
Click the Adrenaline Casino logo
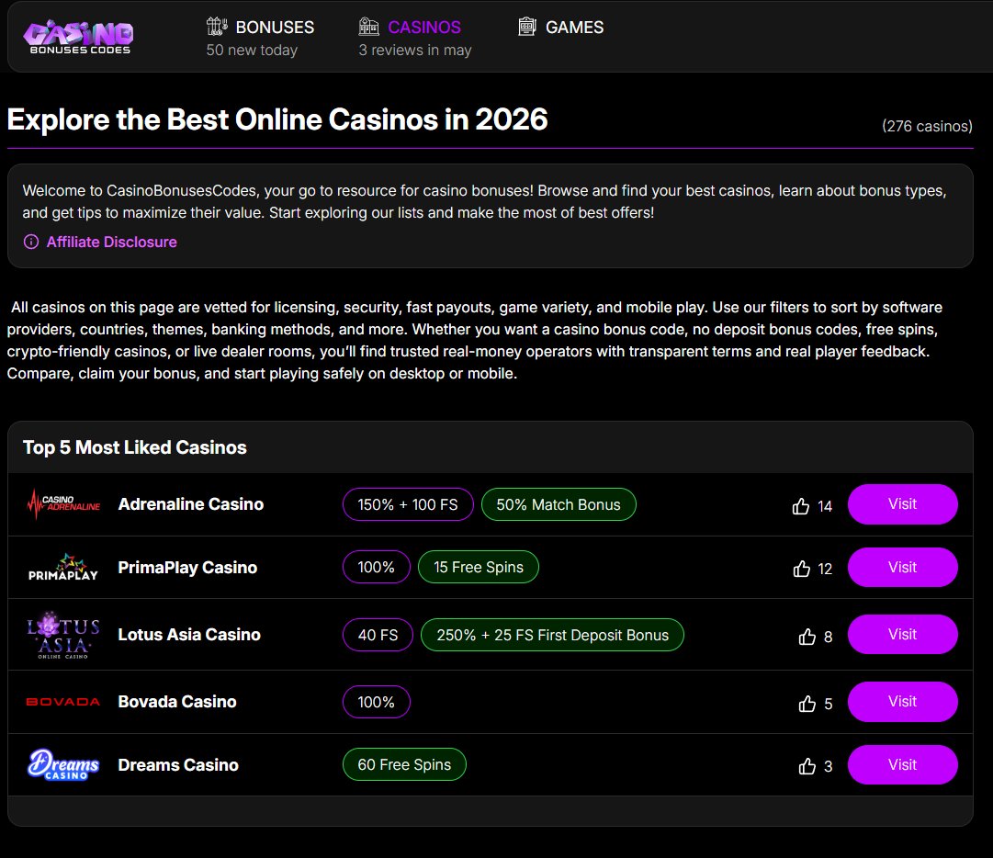tap(63, 504)
